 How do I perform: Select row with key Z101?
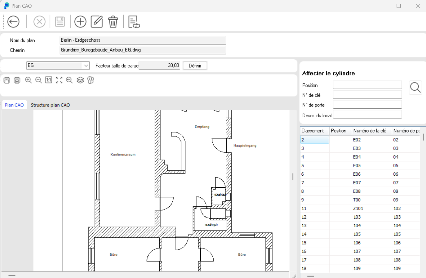click(358, 209)
